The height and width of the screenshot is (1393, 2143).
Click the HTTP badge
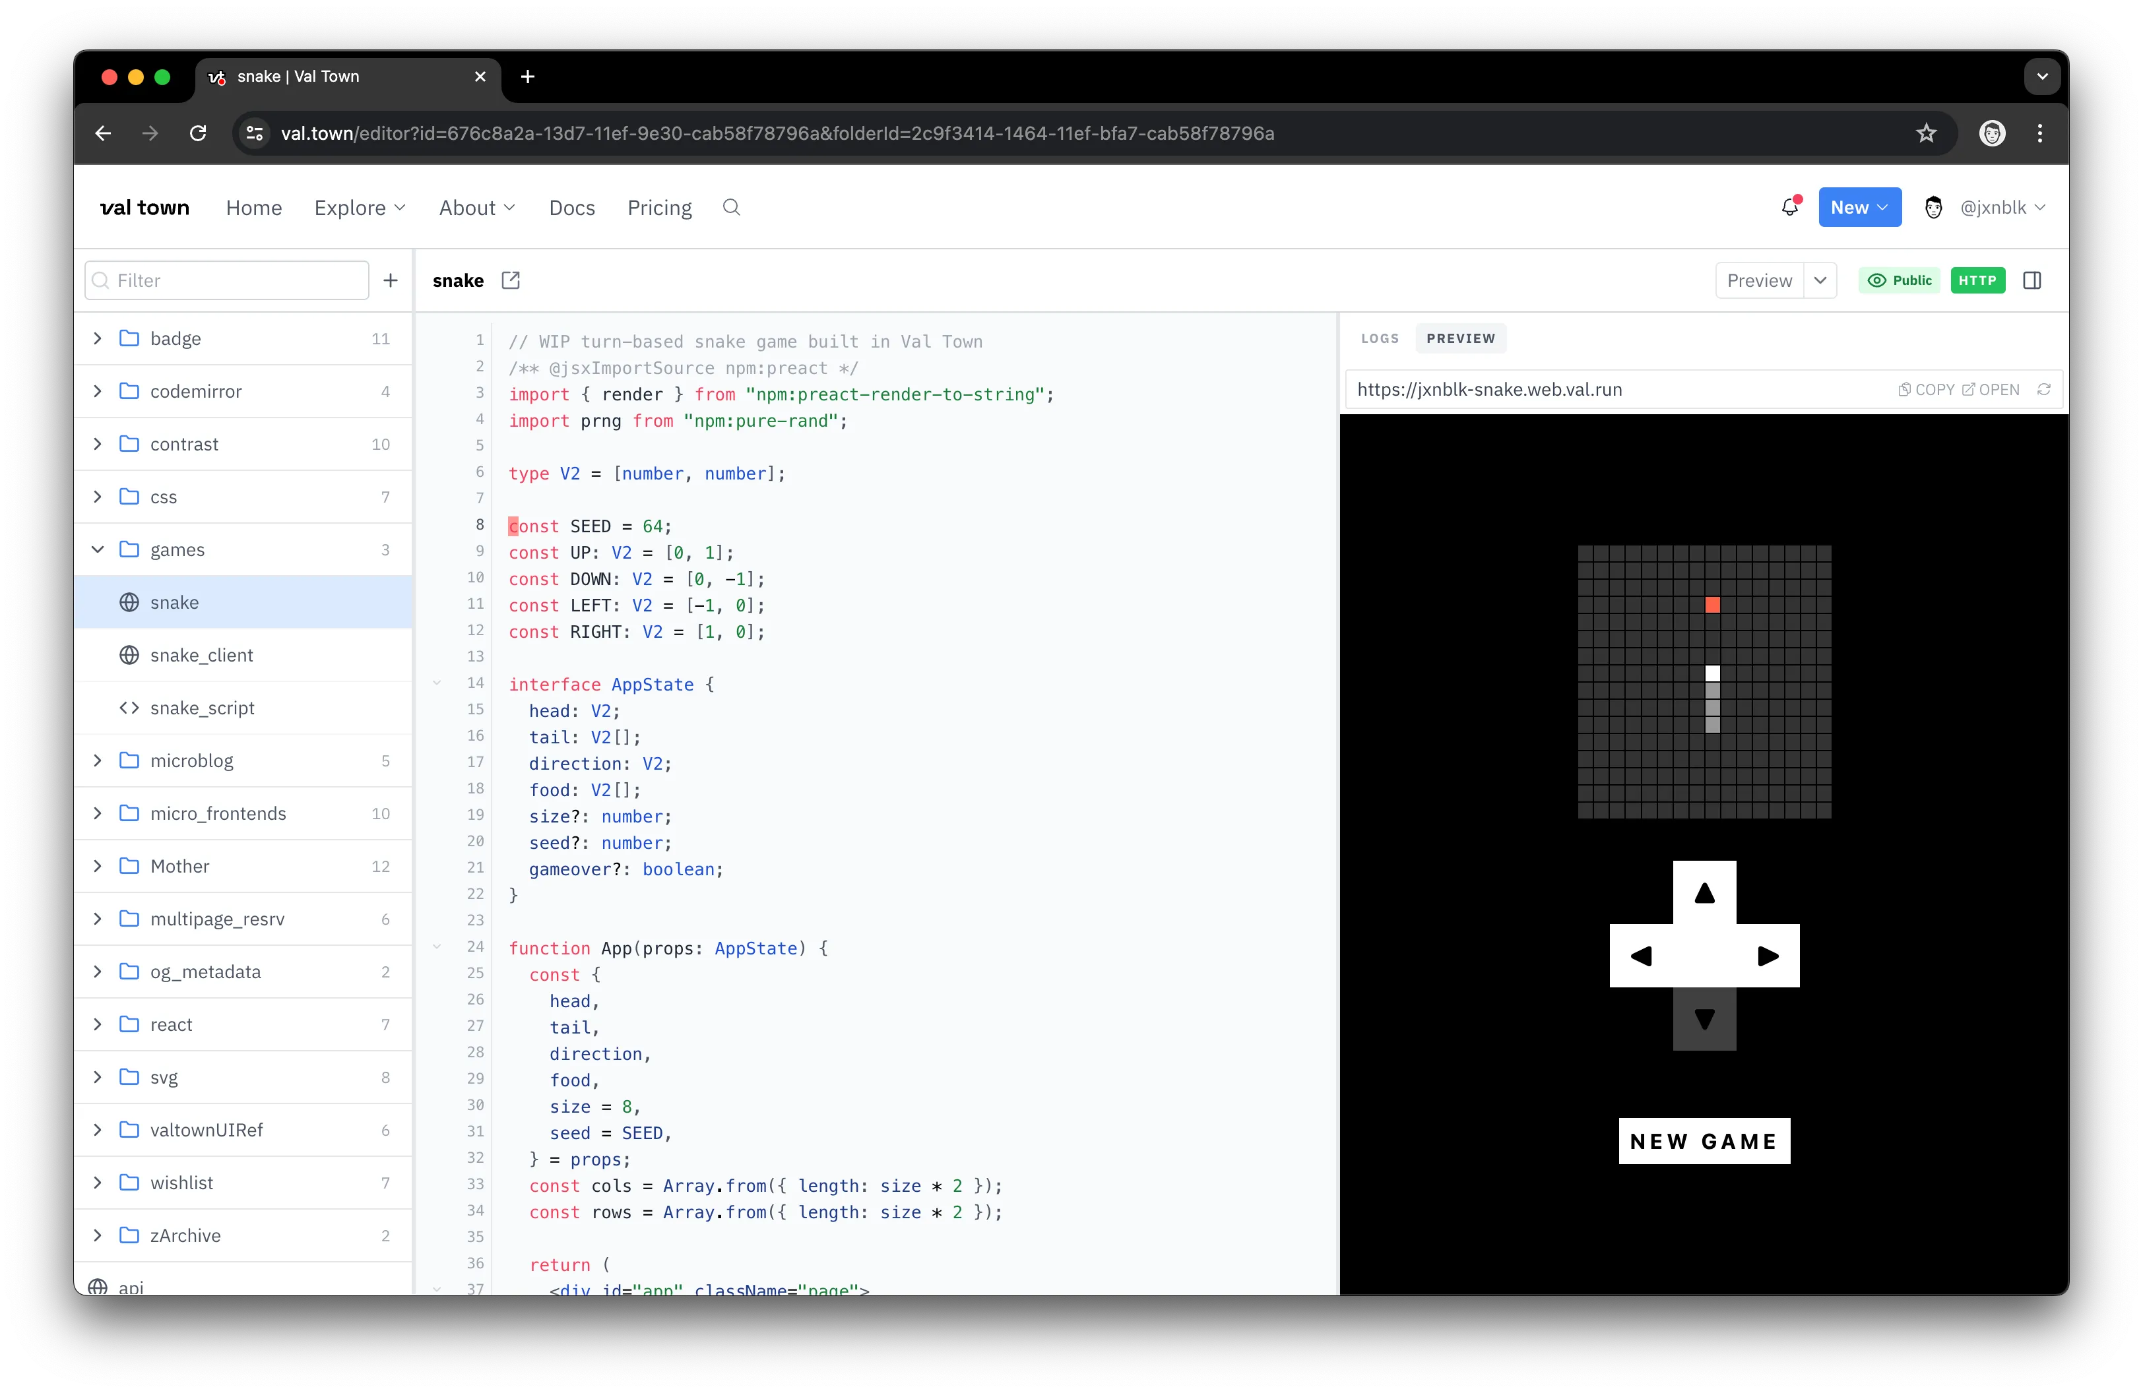point(1978,280)
